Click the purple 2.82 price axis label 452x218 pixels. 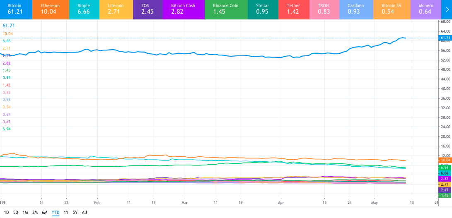(445, 179)
